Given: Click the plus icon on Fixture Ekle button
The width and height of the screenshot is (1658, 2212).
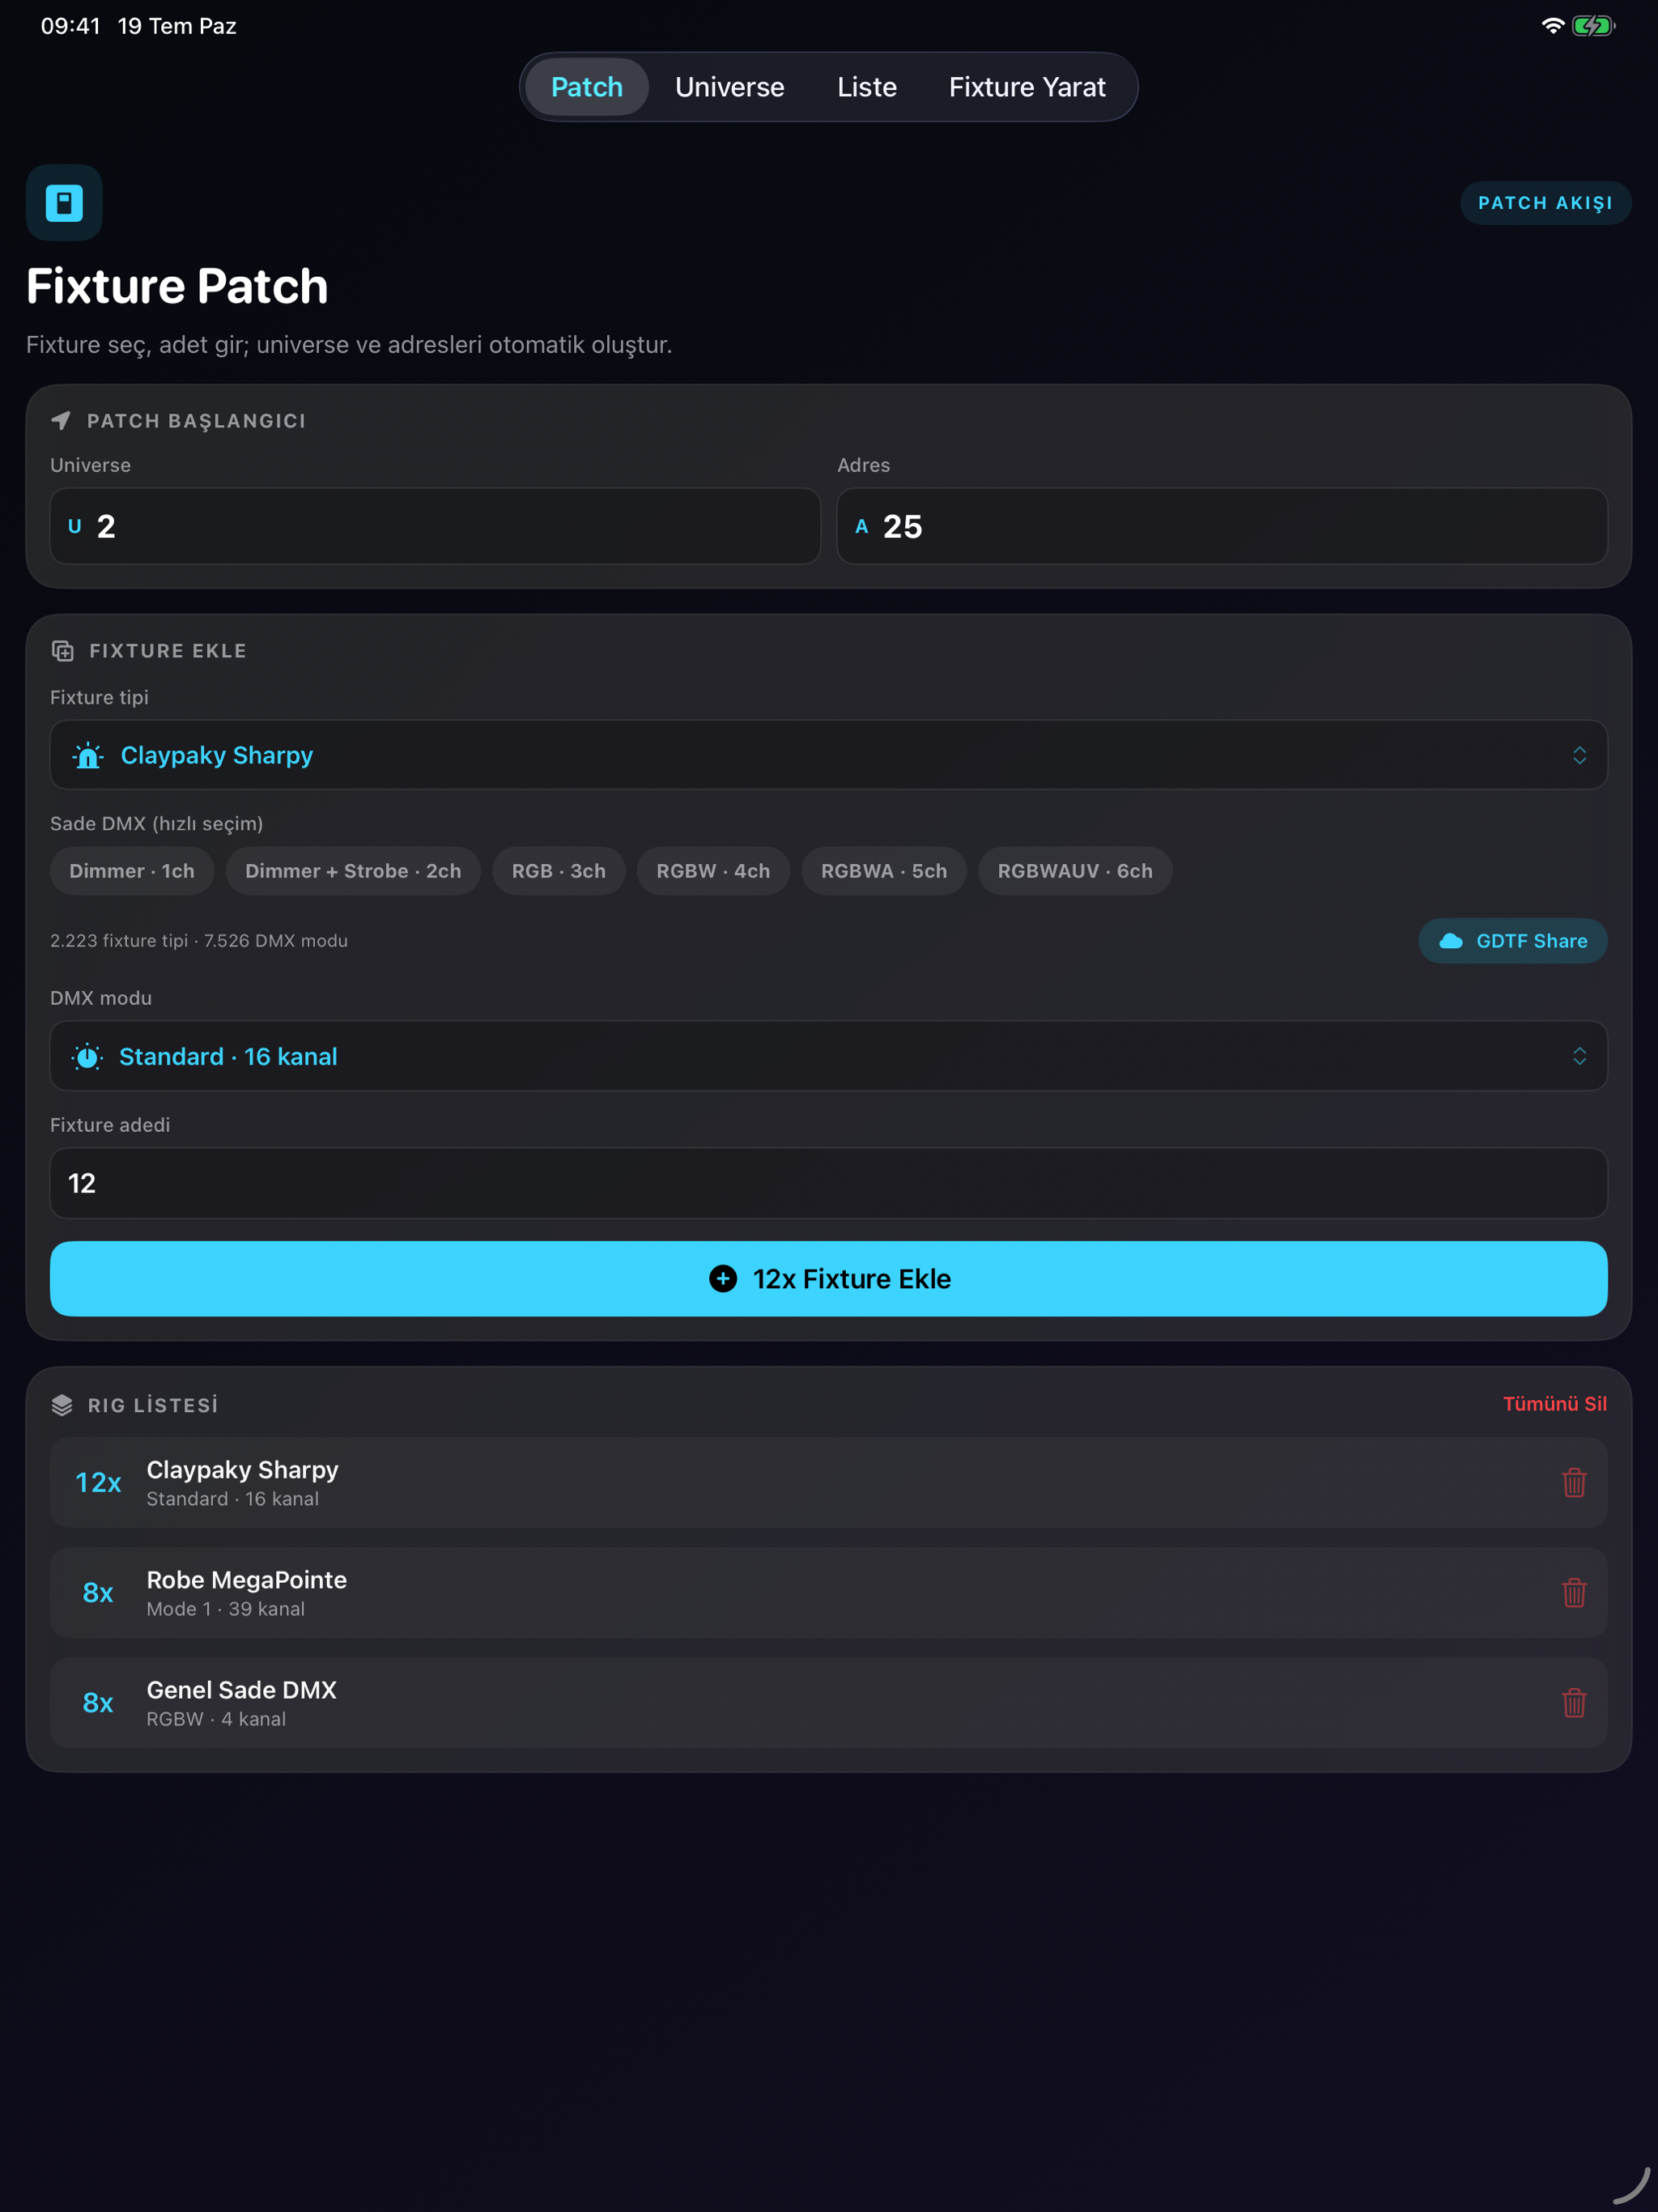Looking at the screenshot, I should point(723,1278).
